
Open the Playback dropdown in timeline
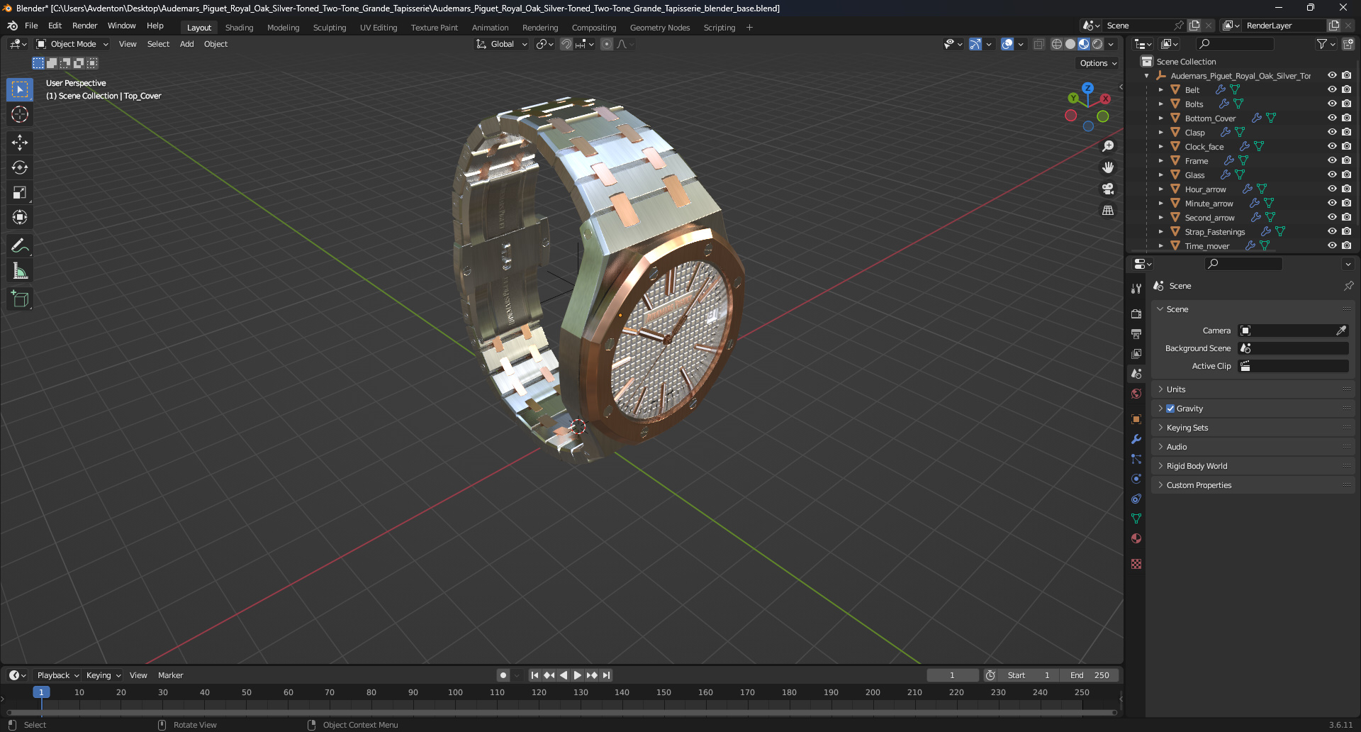coord(57,675)
